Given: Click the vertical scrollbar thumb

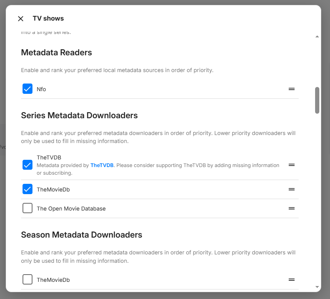Looking at the screenshot, I should pos(317,100).
